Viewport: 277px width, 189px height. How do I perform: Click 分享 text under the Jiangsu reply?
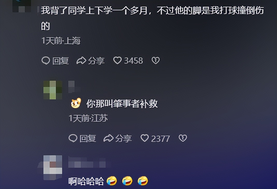coord(123,138)
